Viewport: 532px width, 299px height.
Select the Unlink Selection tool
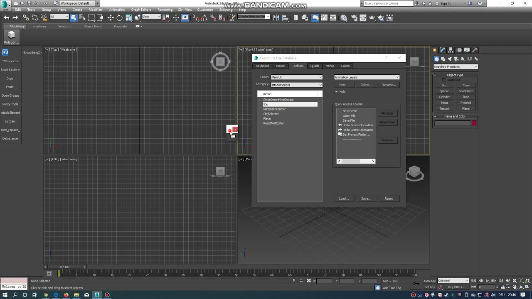click(35, 17)
